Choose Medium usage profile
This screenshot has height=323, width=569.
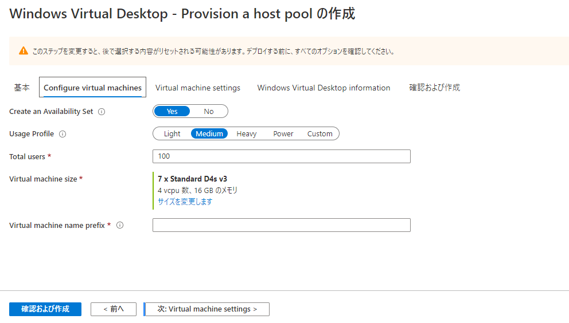pos(209,134)
